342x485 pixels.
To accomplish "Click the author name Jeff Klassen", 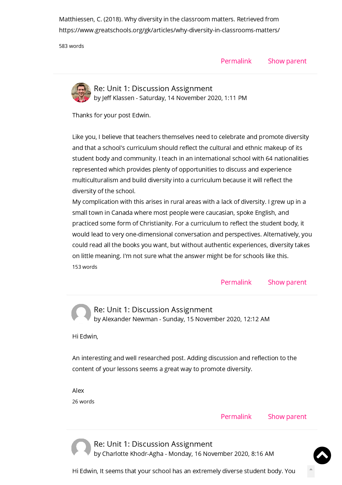I will point(118,98).
